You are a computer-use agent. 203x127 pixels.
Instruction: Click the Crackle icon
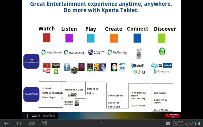(56, 65)
